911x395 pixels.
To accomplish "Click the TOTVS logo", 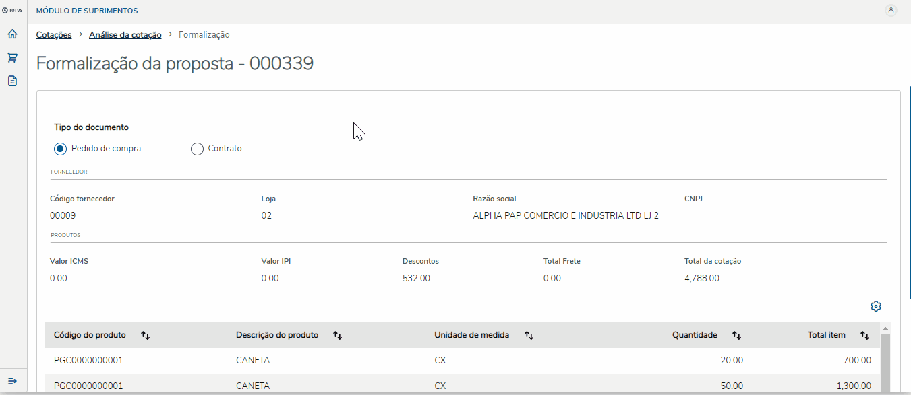I will [12, 11].
